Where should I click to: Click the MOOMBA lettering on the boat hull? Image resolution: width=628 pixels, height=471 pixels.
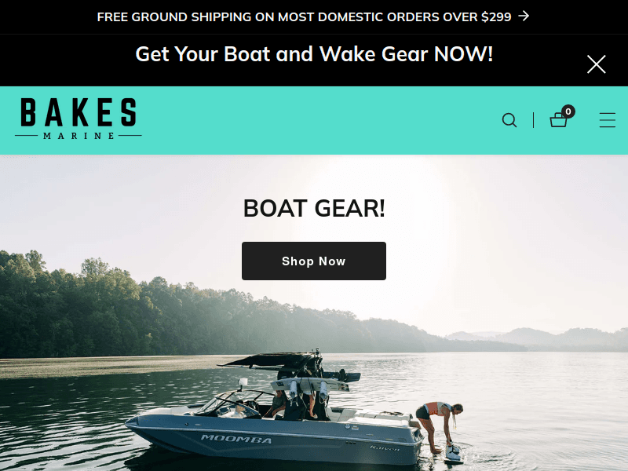pyautogui.click(x=236, y=439)
